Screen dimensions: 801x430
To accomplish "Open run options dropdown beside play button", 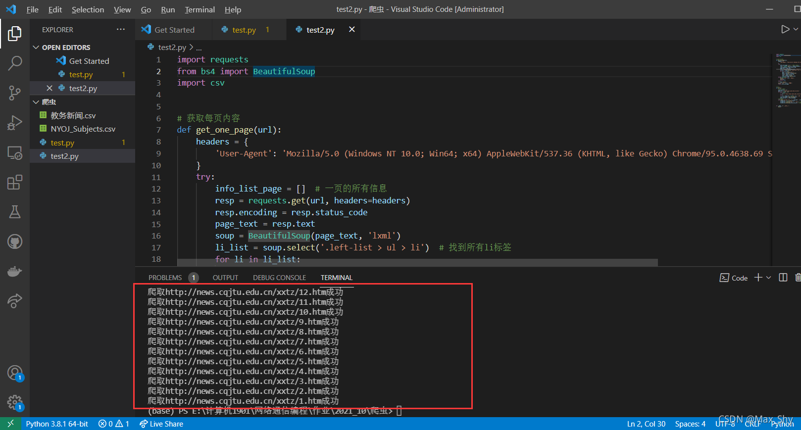I will (796, 30).
